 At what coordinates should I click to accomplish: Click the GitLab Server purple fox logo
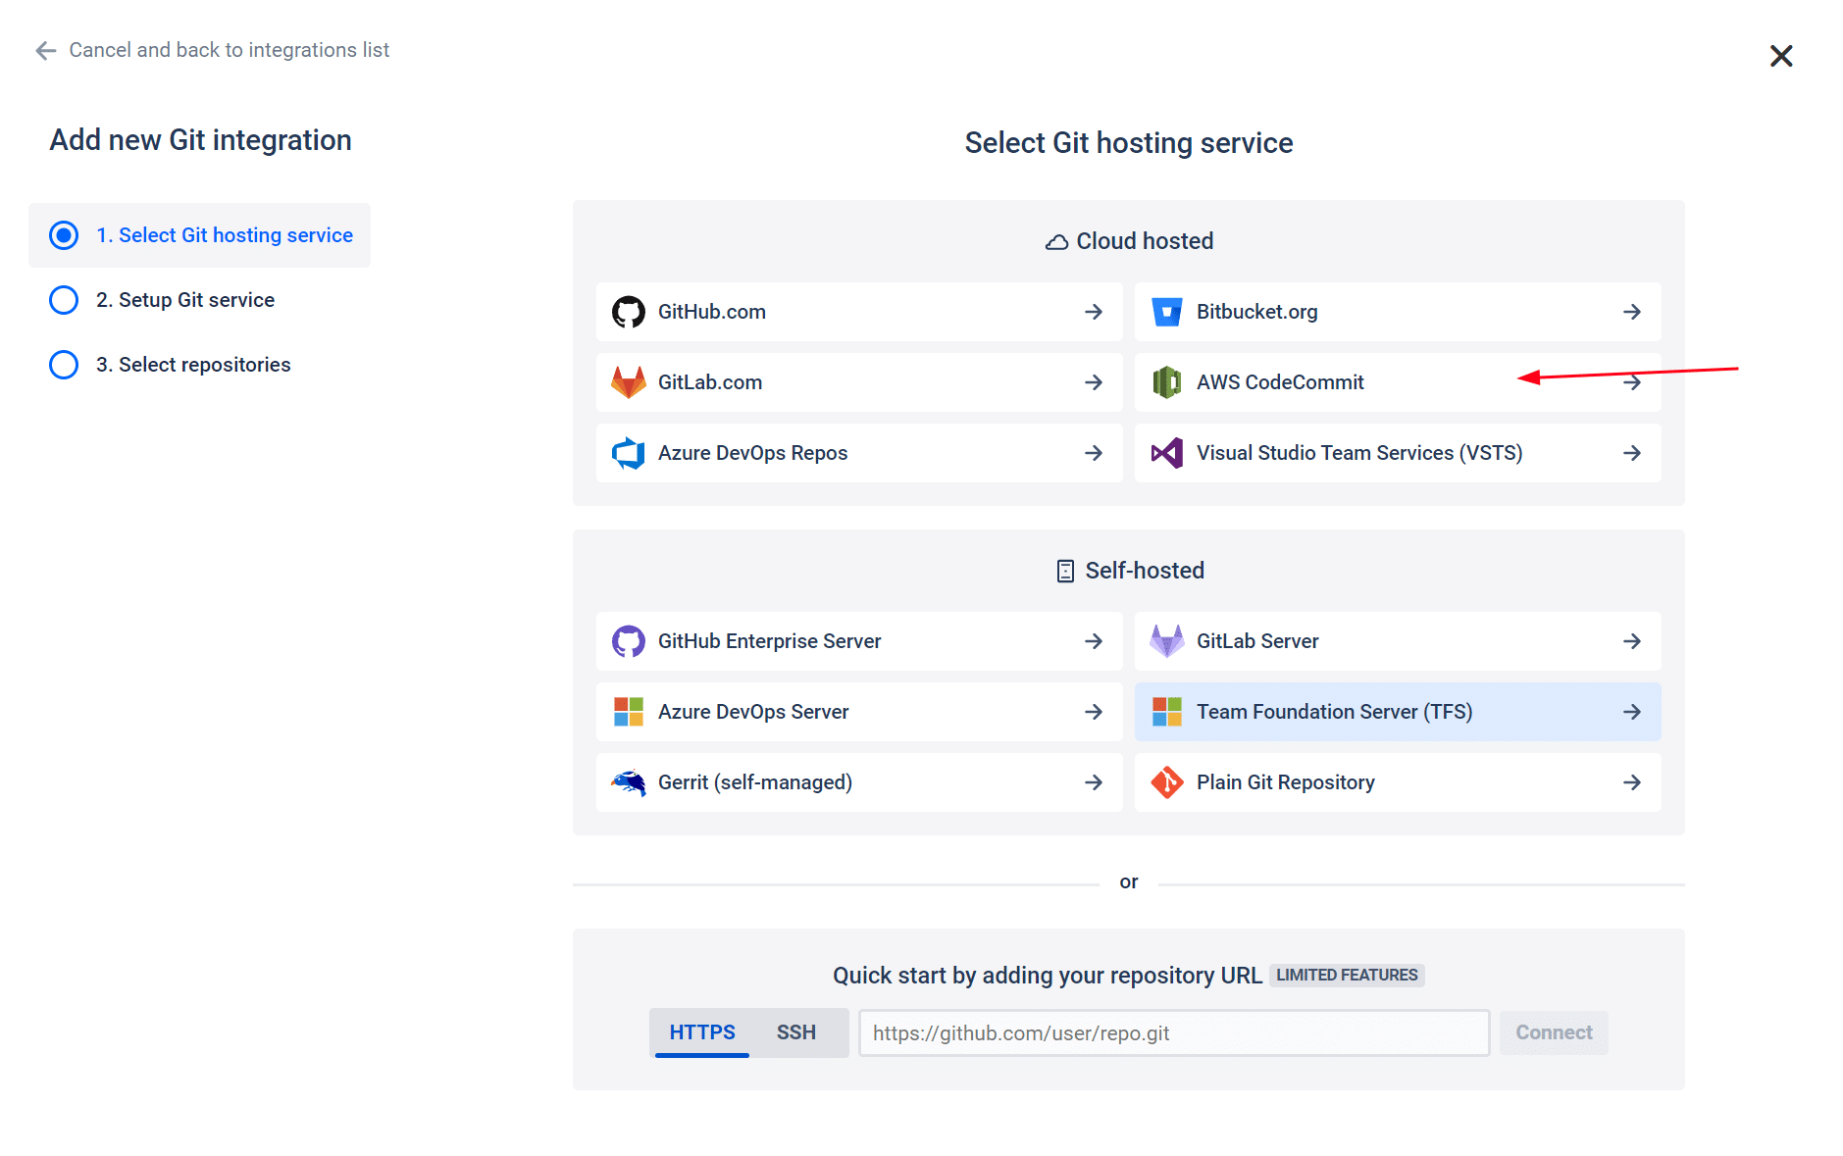tap(1167, 641)
